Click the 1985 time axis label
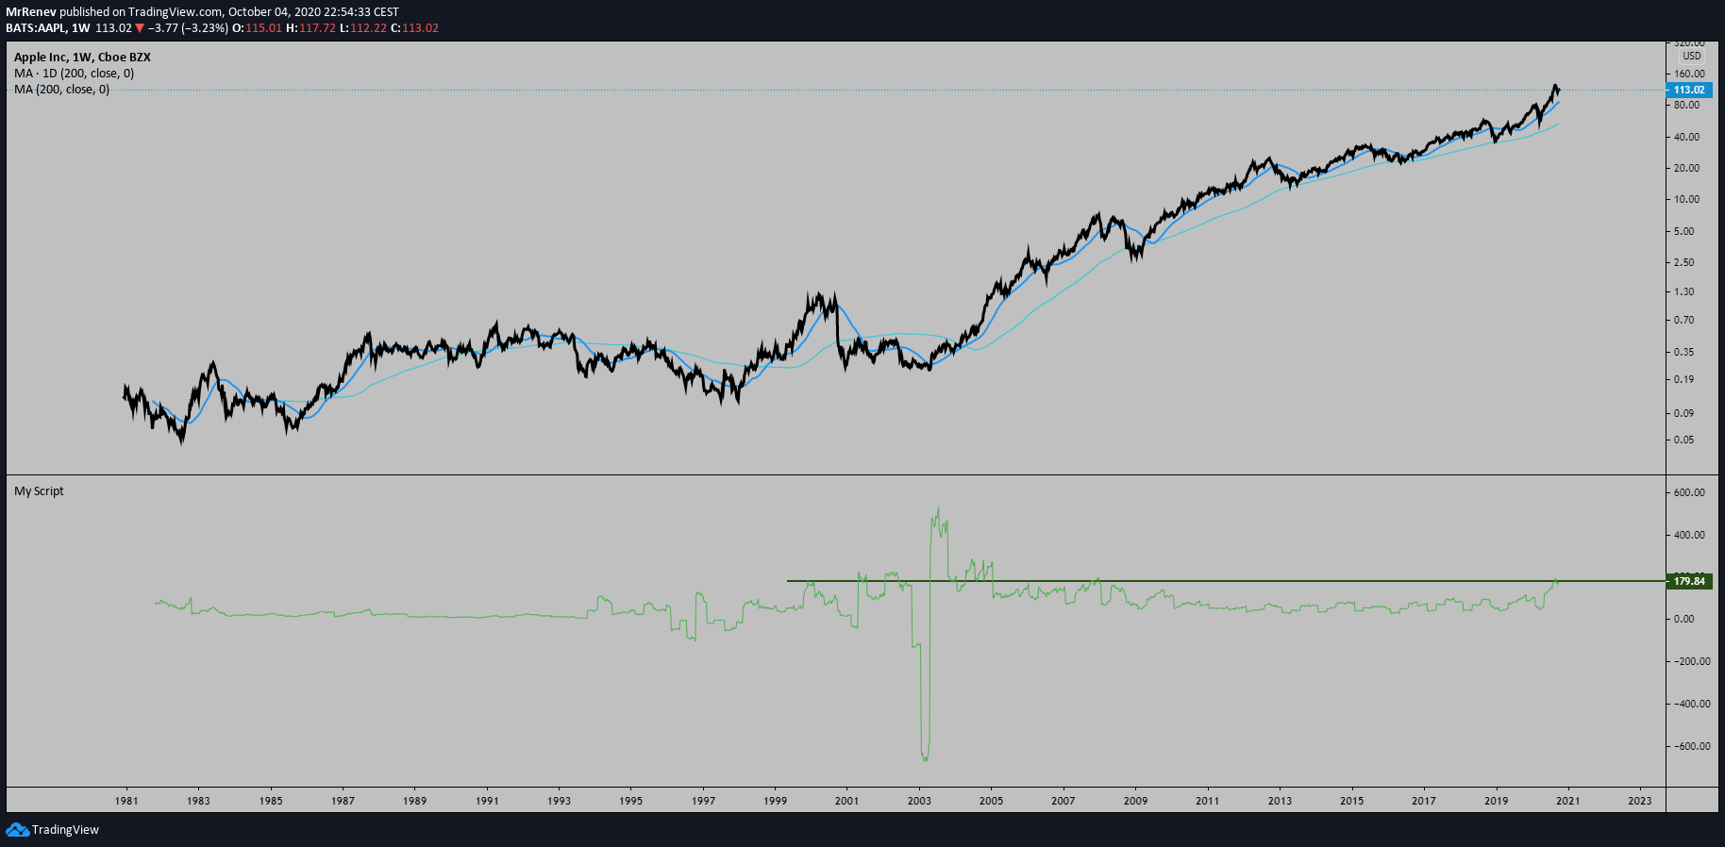1725x847 pixels. pos(271,801)
